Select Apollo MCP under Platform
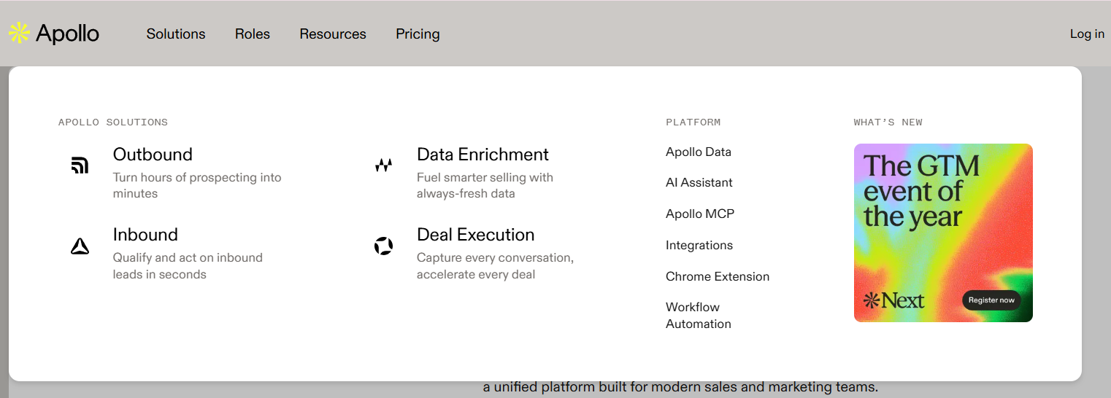The image size is (1111, 398). pyautogui.click(x=700, y=214)
